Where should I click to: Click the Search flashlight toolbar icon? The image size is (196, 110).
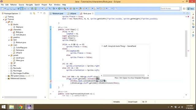point(84,9)
